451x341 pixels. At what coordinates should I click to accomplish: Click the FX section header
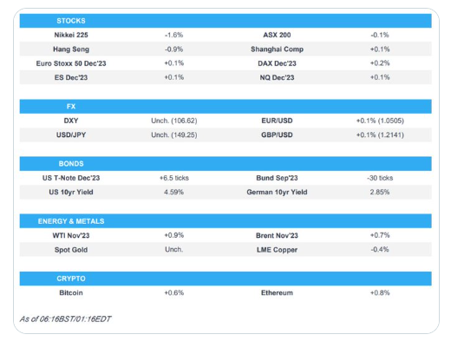[71, 107]
